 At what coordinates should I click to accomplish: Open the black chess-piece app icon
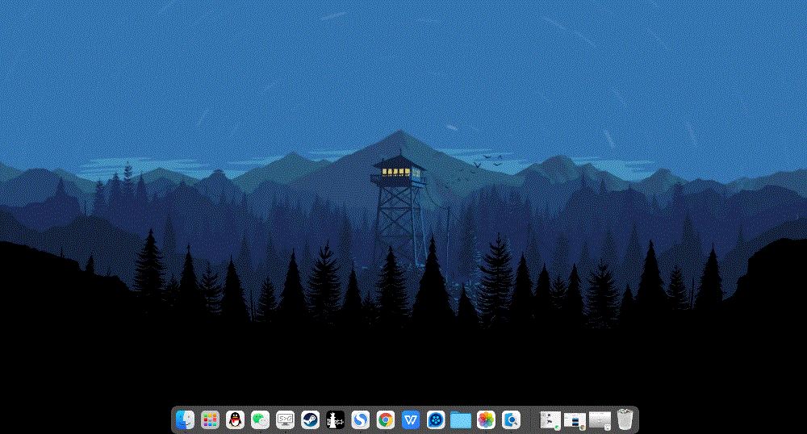pyautogui.click(x=336, y=419)
